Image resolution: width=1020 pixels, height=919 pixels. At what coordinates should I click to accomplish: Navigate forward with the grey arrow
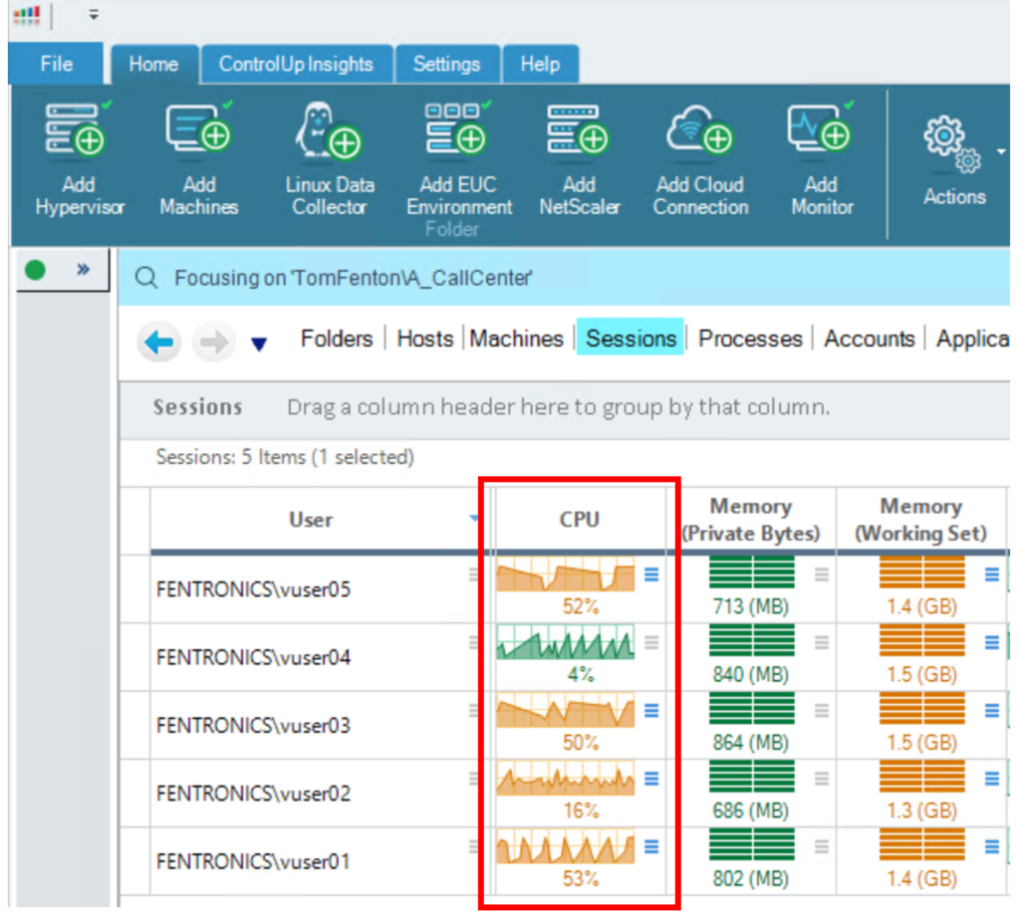pyautogui.click(x=213, y=342)
